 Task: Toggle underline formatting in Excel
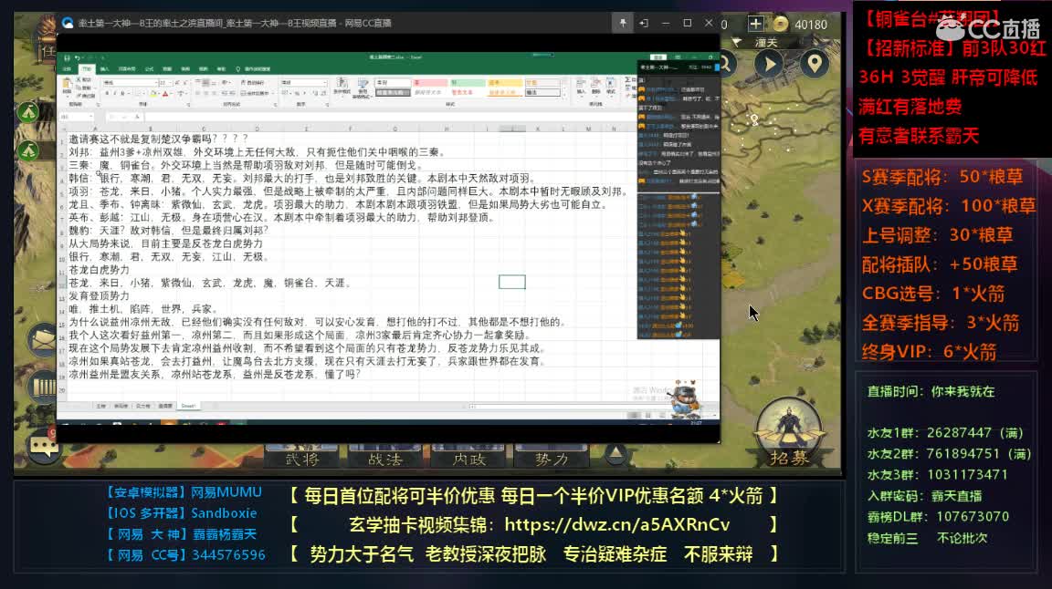point(122,93)
